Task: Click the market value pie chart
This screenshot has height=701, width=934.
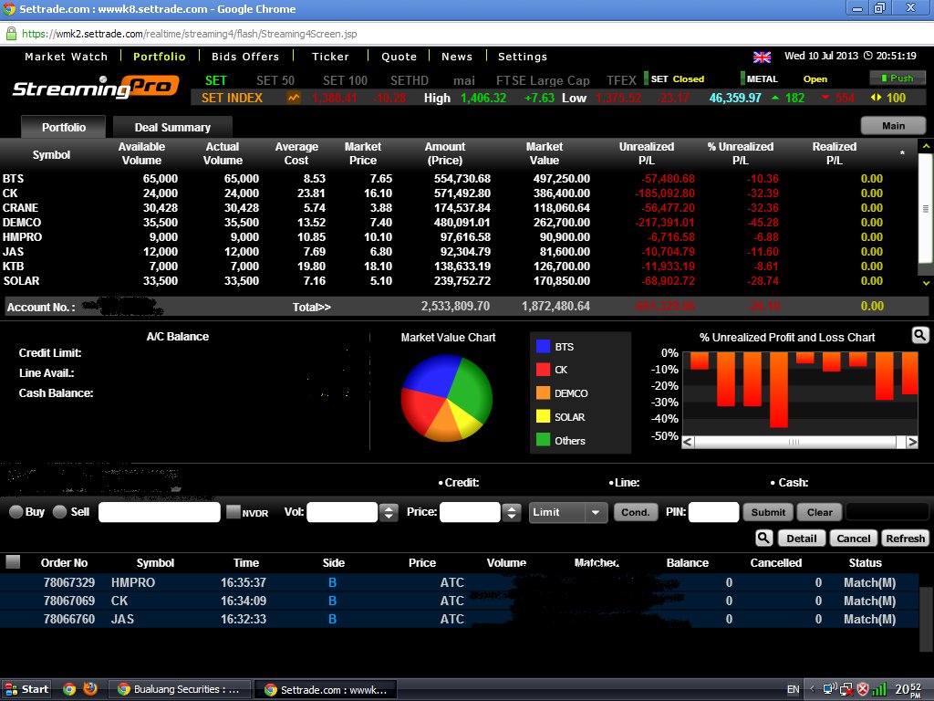Action: tap(447, 398)
